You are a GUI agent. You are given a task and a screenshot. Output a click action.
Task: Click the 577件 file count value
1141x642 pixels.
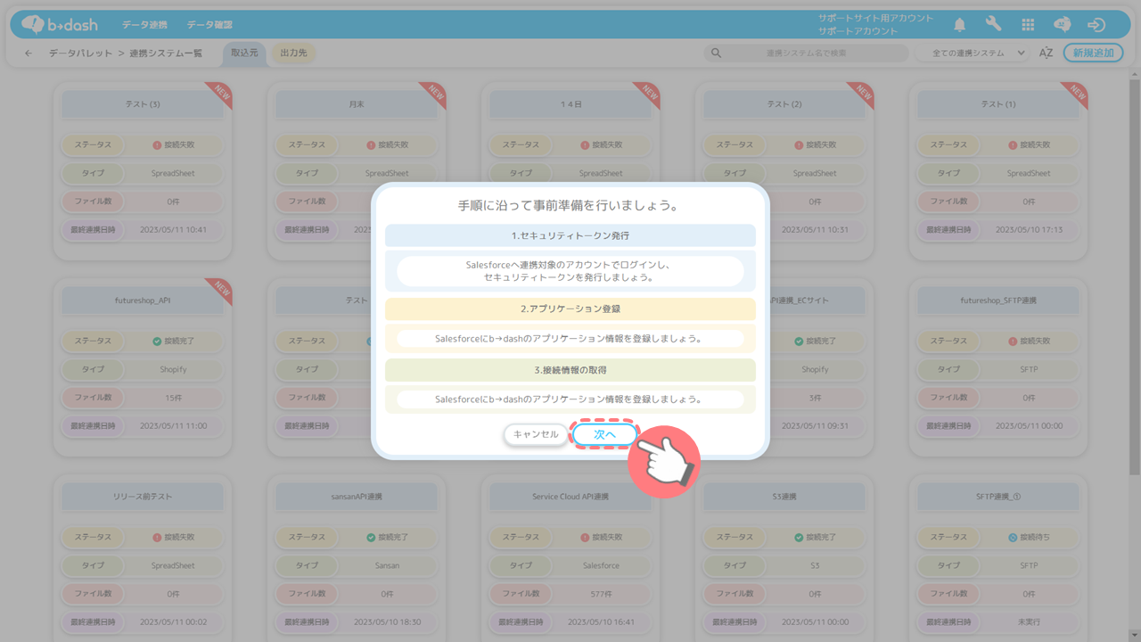point(601,594)
